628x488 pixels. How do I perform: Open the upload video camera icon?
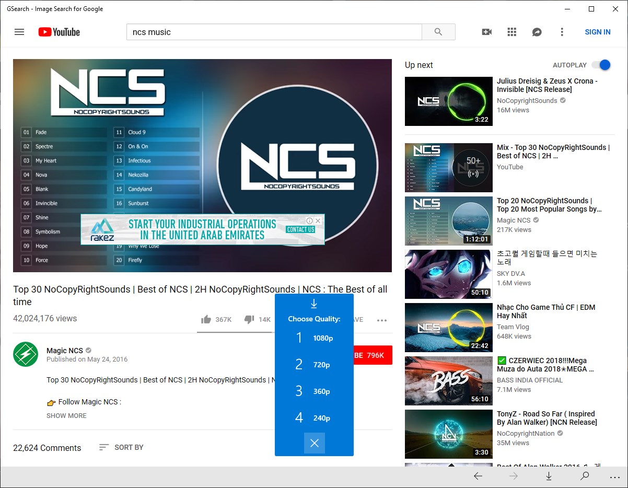(x=487, y=32)
